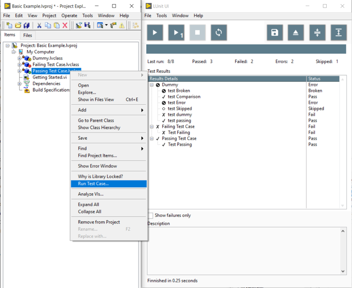
Task: Switch to the Items tab
Action: tap(10, 35)
